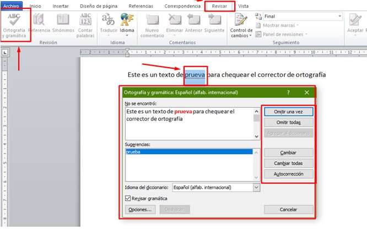Add a Nuevo comentario
Image resolution: width=367 pixels, height=230 pixels.
tap(152, 26)
